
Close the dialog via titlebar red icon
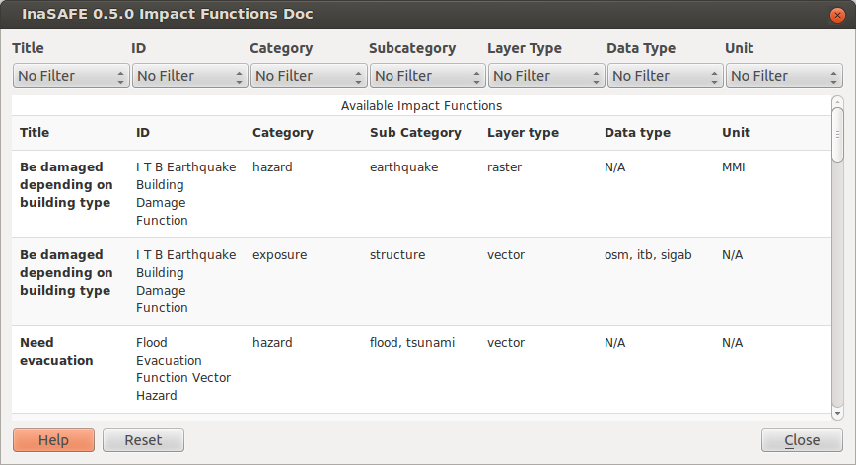click(x=837, y=15)
